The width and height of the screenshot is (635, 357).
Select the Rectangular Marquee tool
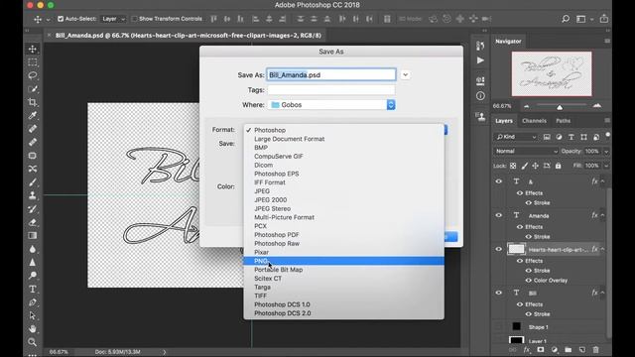33,62
